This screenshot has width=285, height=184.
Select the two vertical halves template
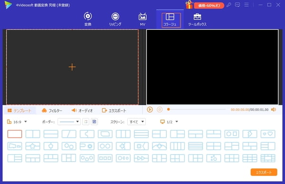(x=33, y=134)
